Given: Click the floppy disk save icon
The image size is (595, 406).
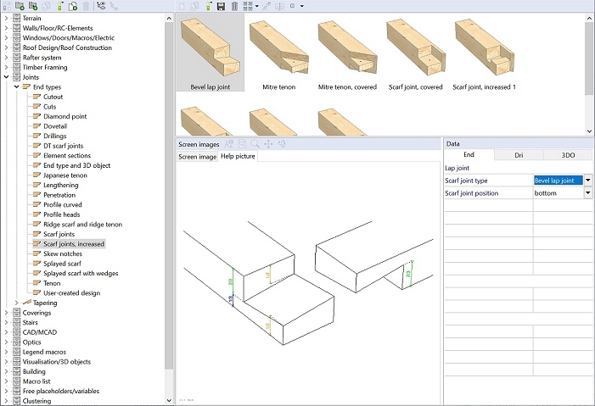Looking at the screenshot, I should (x=221, y=6).
